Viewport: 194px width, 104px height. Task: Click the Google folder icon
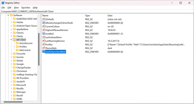14,64
